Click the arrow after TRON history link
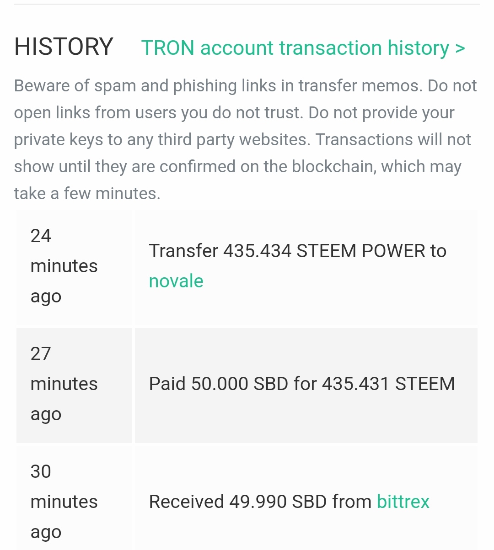Viewport: 494px width, 550px height. tap(460, 48)
